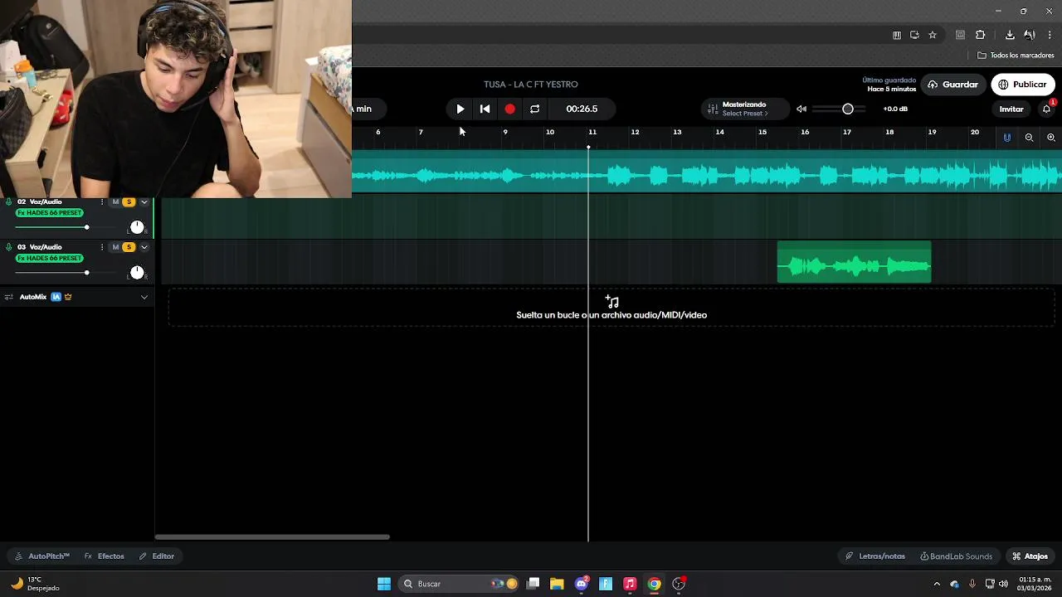Open the Editor tab
The width and height of the screenshot is (1062, 597).
pos(157,556)
